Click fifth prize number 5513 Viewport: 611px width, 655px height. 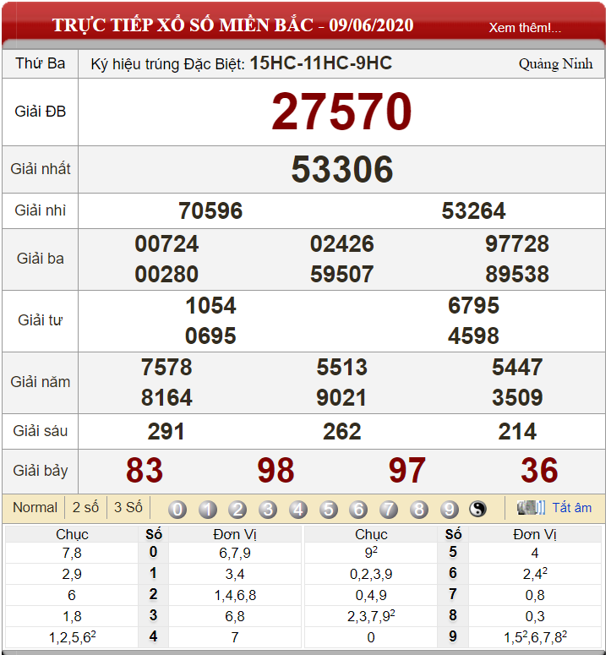[341, 367]
